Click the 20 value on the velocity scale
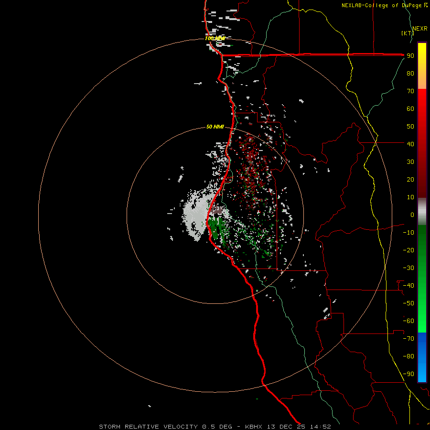 click(410, 179)
